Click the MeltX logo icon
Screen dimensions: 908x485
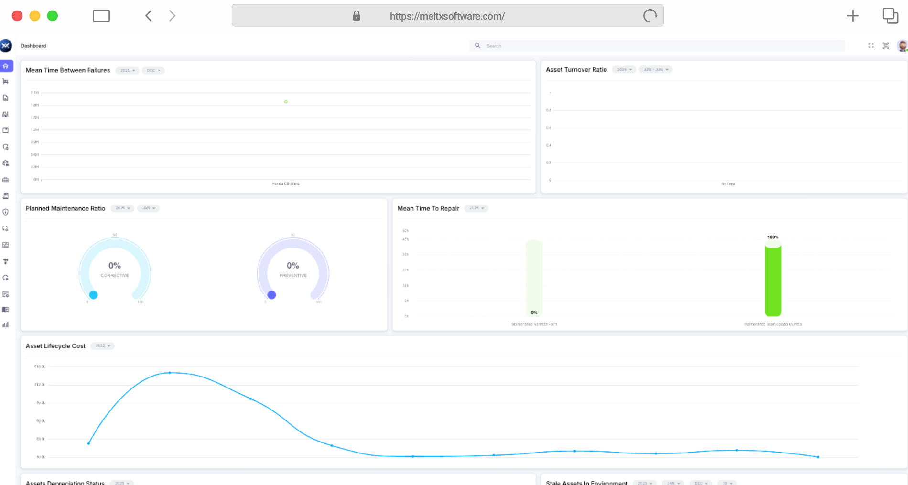pyautogui.click(x=6, y=46)
